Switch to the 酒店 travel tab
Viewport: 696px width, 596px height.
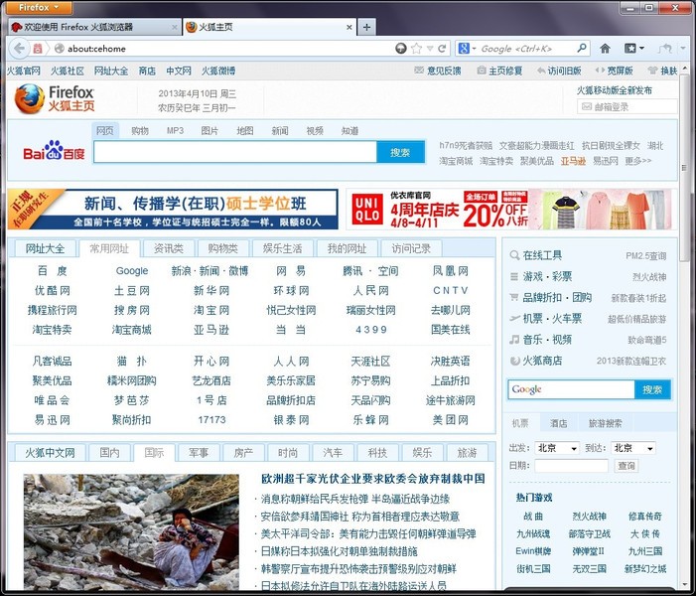tap(558, 423)
